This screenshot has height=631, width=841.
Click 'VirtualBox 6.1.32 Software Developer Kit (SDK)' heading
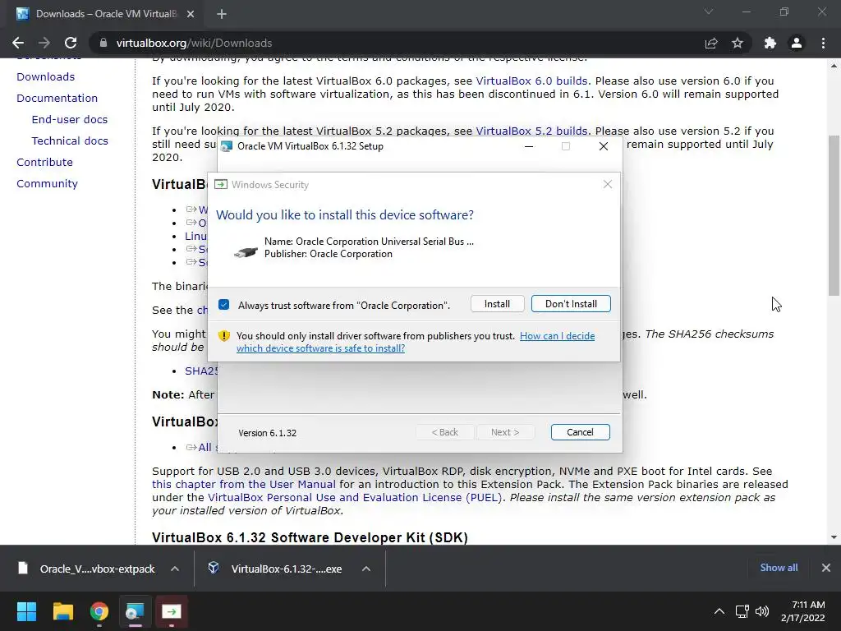[310, 537]
